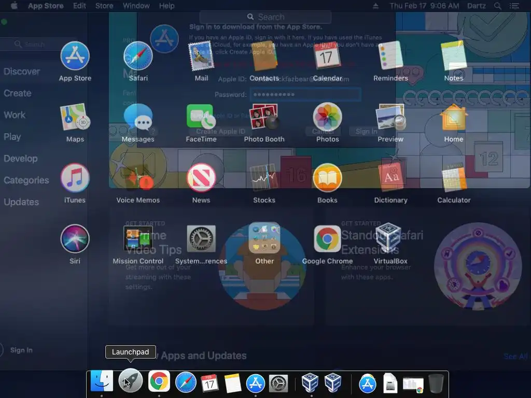Switch to Chrome via the Dock
This screenshot has width=531, height=398.
pos(159,381)
